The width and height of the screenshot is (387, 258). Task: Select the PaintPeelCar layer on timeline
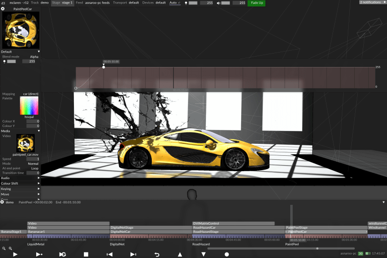(x=326, y=232)
